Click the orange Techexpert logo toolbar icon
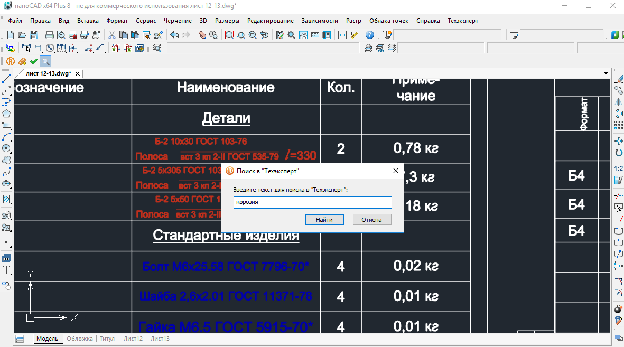 [x=10, y=61]
